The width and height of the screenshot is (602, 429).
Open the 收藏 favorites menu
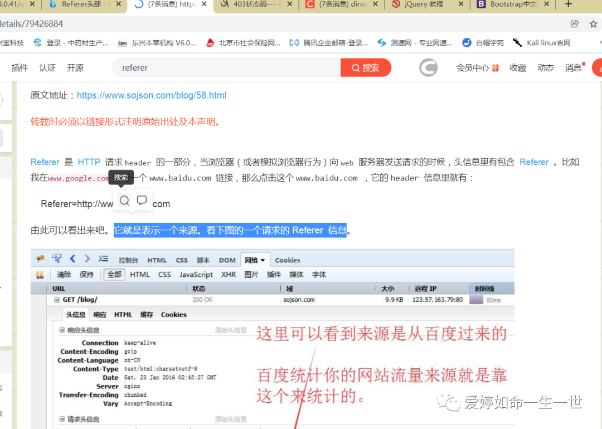(517, 68)
